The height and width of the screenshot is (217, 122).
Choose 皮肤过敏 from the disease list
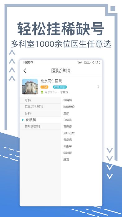tap(69, 133)
